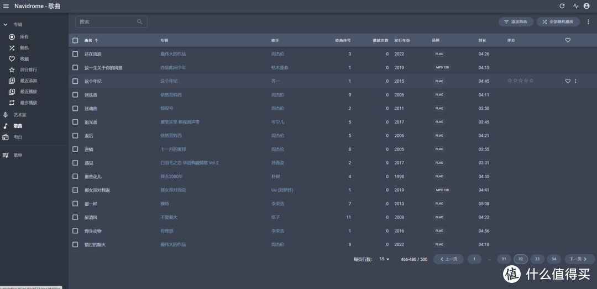Open 艺术家 in the sidebar
The width and height of the screenshot is (597, 289).
point(20,115)
